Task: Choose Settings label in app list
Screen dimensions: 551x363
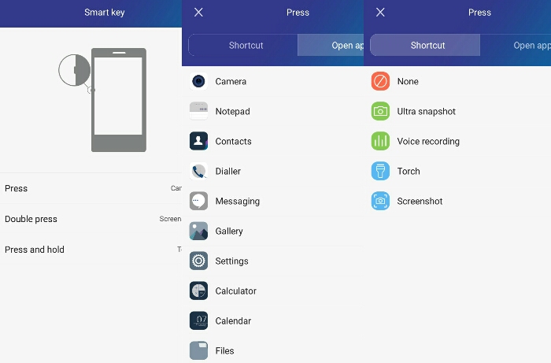Action: point(231,261)
